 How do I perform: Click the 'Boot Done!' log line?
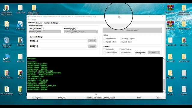tap(32, 58)
